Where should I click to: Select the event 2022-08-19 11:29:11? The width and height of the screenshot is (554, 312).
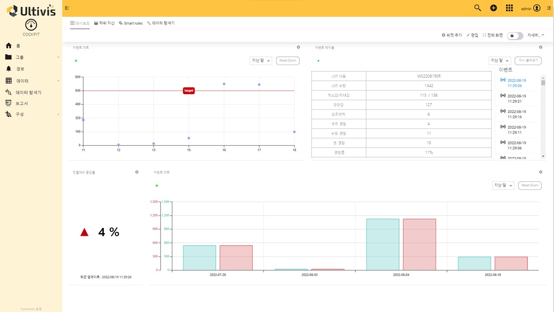click(517, 130)
